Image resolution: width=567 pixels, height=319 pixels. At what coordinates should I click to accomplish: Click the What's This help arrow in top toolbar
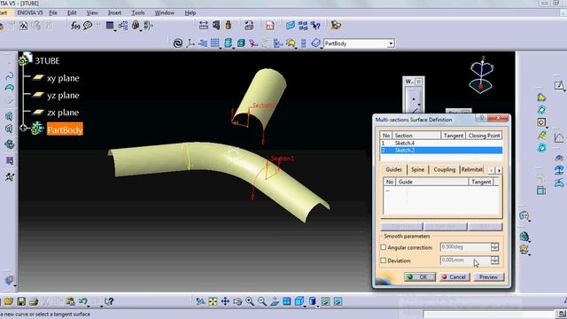point(315,26)
